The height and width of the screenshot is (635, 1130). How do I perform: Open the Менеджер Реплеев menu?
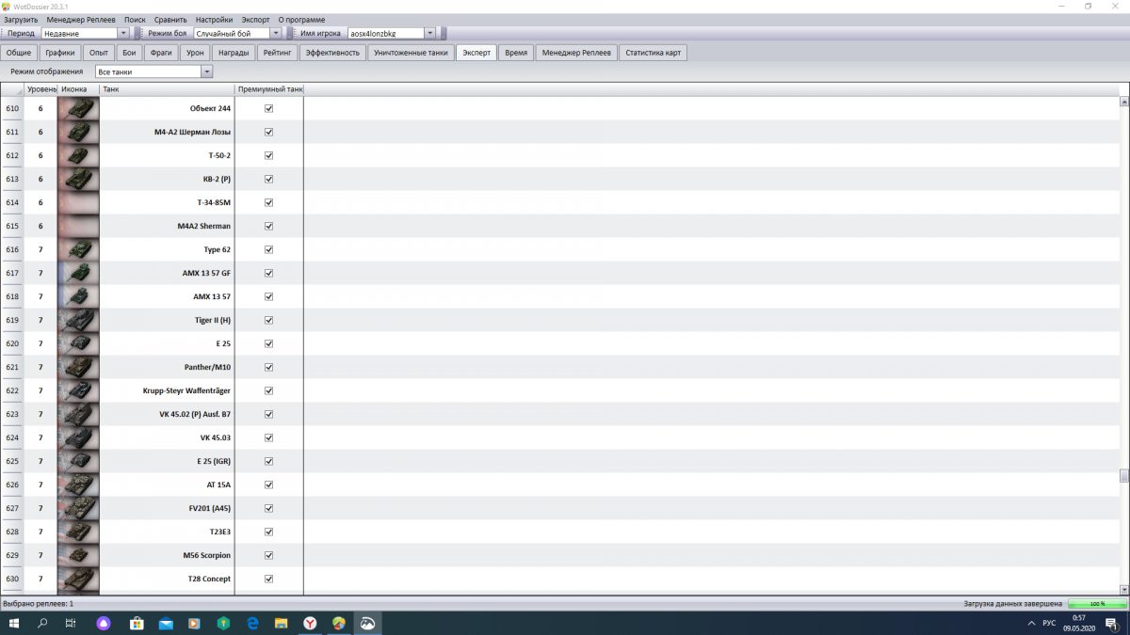pyautogui.click(x=81, y=20)
